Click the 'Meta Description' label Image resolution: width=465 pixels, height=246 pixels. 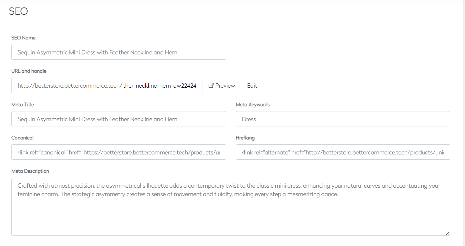tap(30, 171)
